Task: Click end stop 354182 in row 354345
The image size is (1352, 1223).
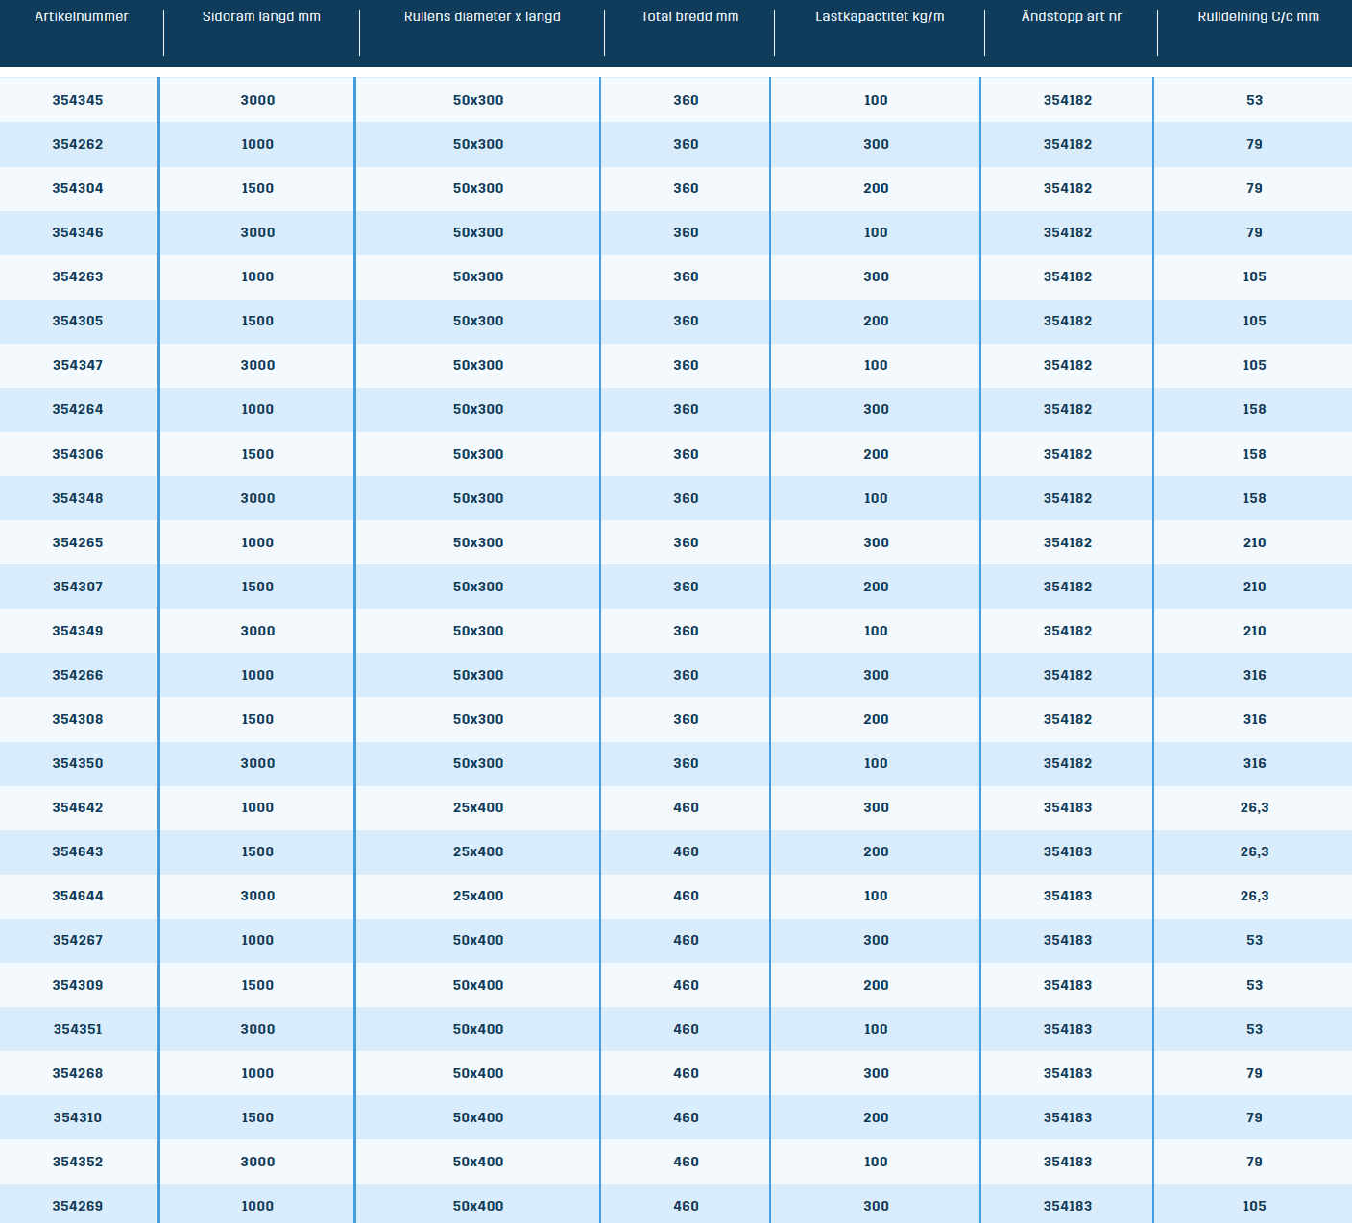Action: tap(1068, 100)
